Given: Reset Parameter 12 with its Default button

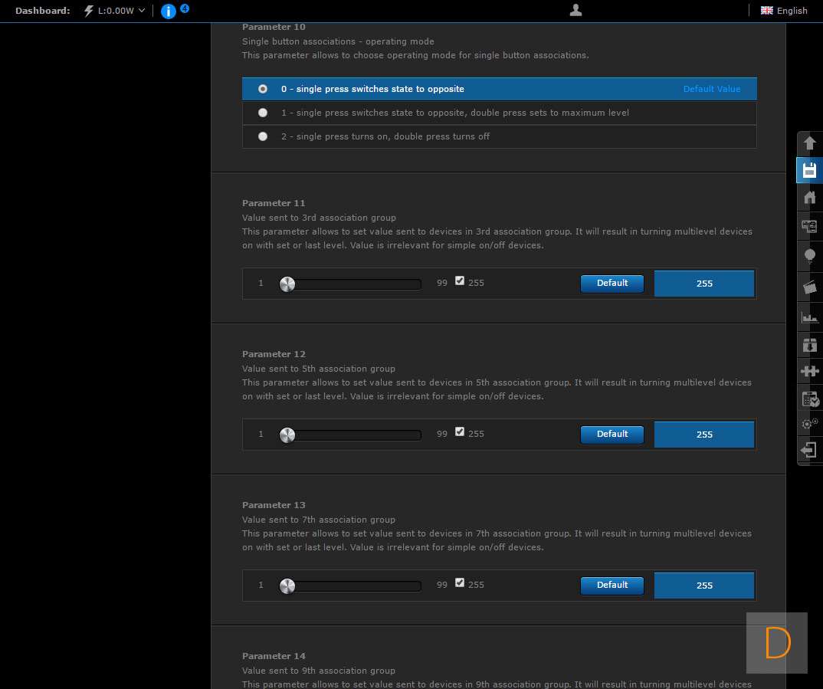Looking at the screenshot, I should click(x=612, y=434).
